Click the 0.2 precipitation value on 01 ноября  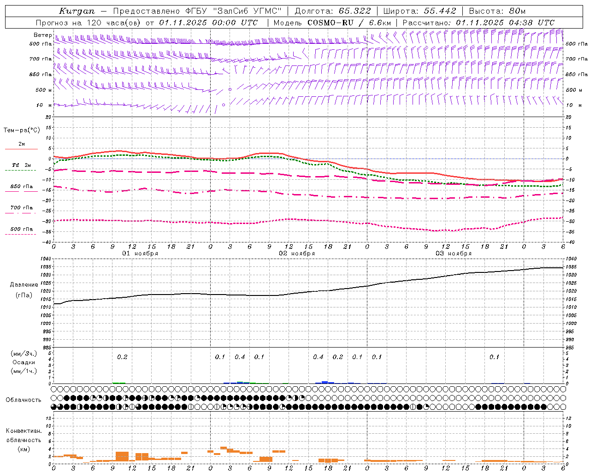pyautogui.click(x=122, y=357)
